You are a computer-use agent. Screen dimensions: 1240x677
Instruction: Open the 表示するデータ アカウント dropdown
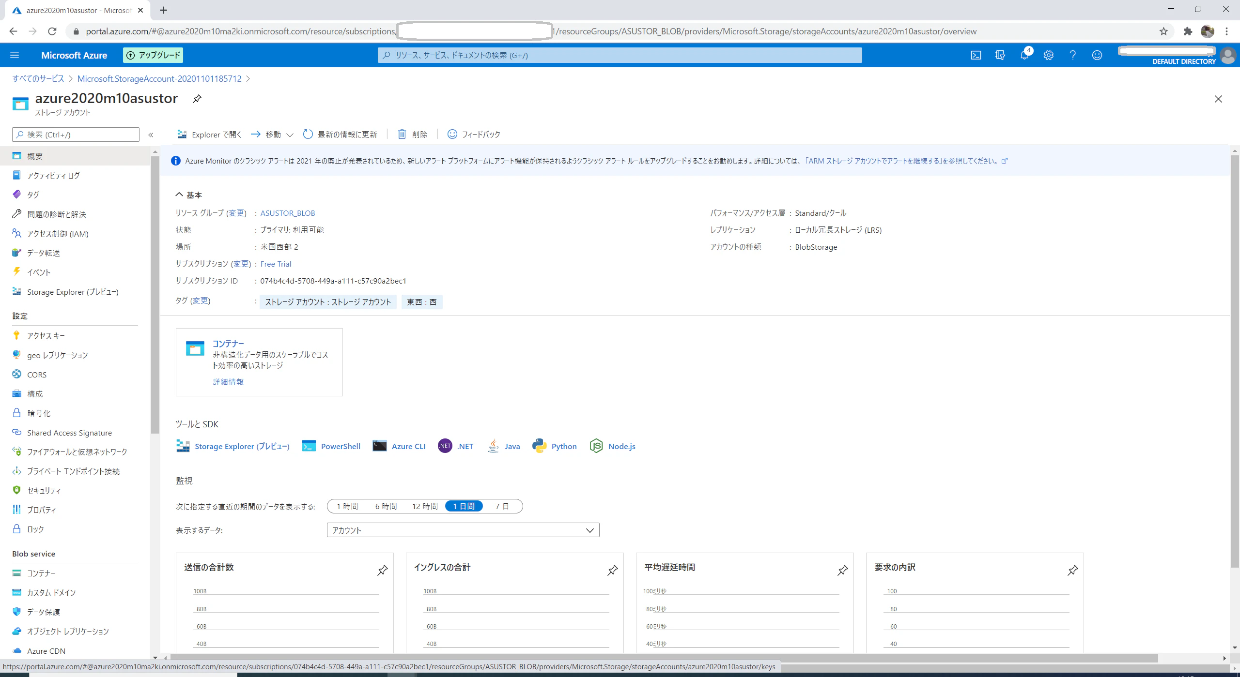click(x=463, y=530)
